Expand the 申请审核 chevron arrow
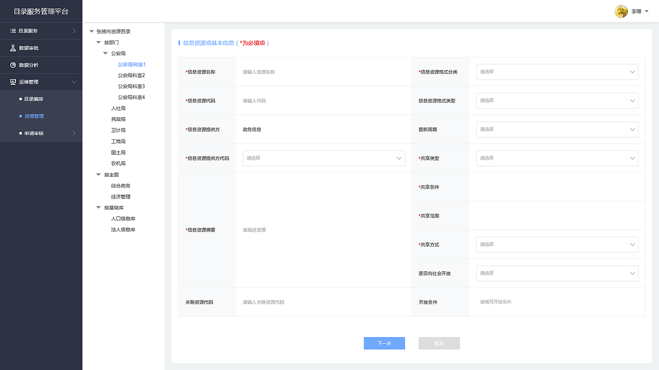Screen dimensions: 659x370 click(74, 133)
